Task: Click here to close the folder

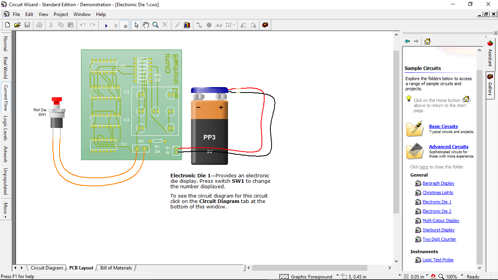Action: coord(424,166)
